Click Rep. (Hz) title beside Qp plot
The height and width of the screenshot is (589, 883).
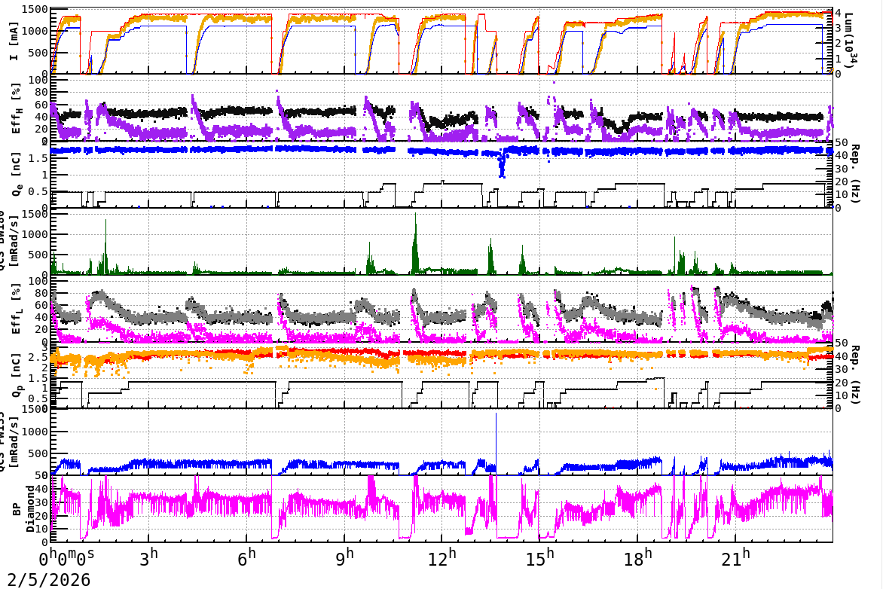pyautogui.click(x=855, y=374)
